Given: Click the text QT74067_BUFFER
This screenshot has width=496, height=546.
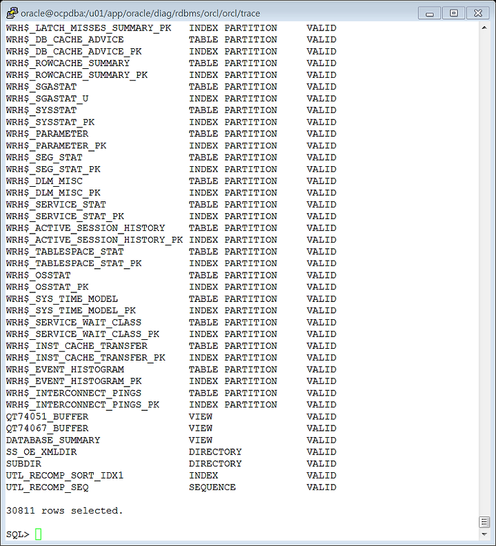Looking at the screenshot, I should pyautogui.click(x=47, y=428).
